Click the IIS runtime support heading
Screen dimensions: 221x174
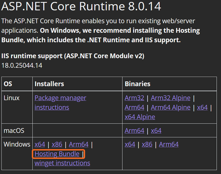[73, 56]
